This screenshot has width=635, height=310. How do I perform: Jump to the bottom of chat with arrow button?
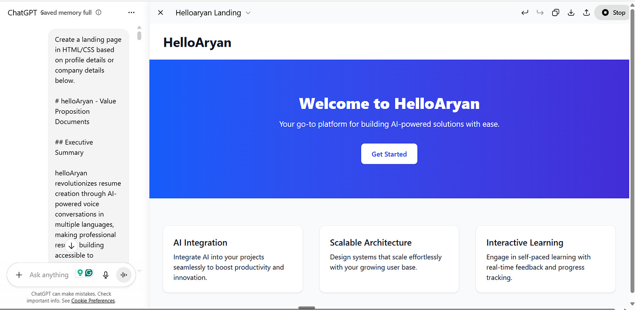pos(72,245)
